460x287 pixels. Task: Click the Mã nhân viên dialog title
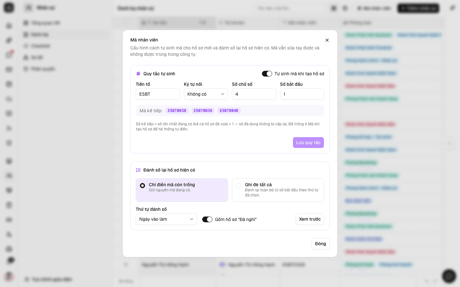pyautogui.click(x=144, y=40)
